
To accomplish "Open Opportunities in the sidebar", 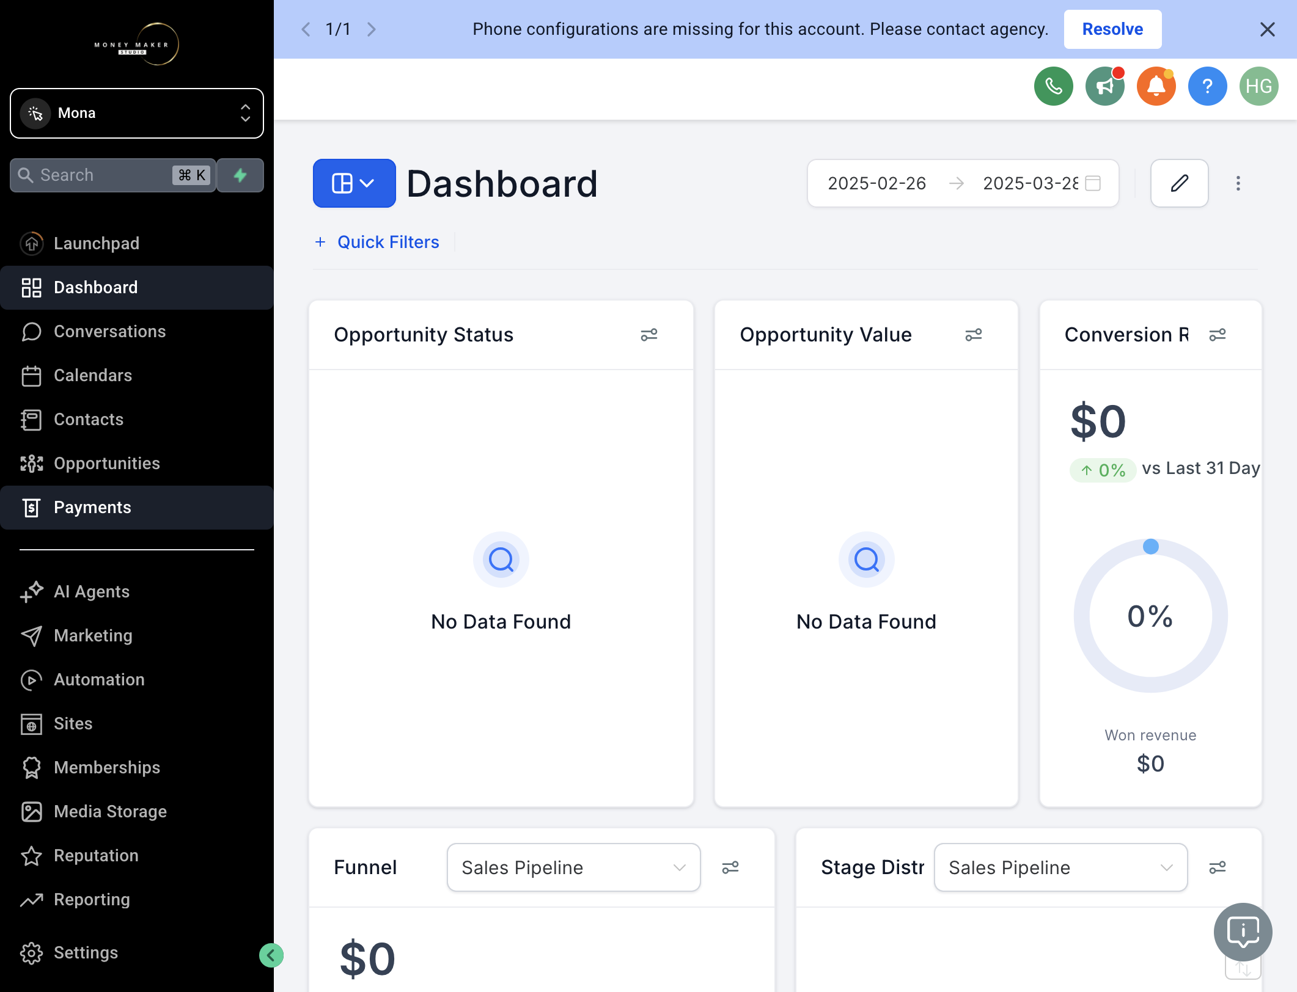I will tap(137, 463).
